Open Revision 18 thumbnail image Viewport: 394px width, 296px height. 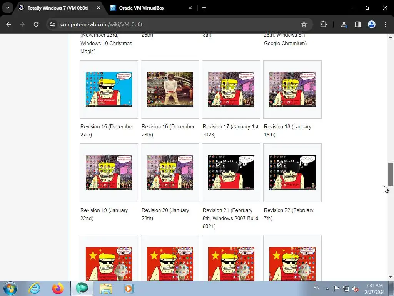click(x=292, y=89)
